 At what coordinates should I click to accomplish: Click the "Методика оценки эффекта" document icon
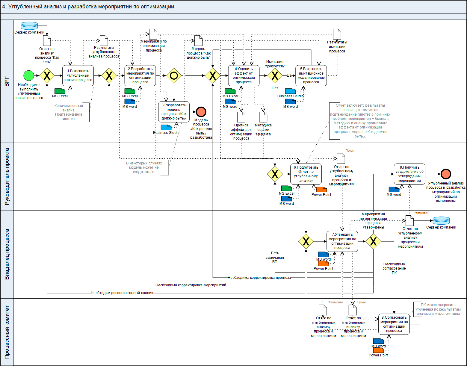tap(263, 117)
